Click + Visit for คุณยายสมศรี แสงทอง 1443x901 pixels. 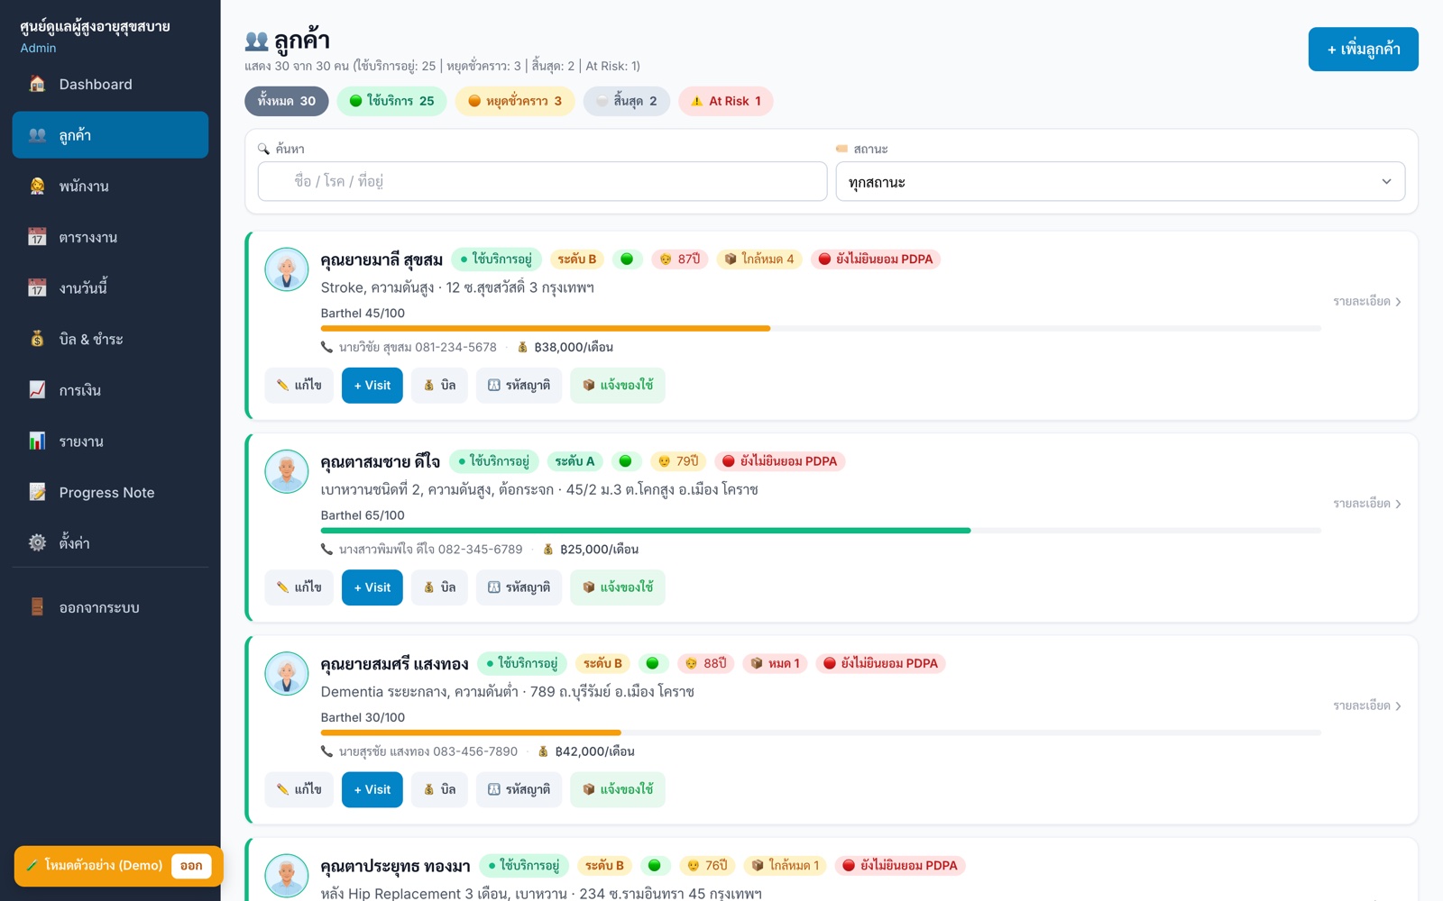tap(372, 789)
